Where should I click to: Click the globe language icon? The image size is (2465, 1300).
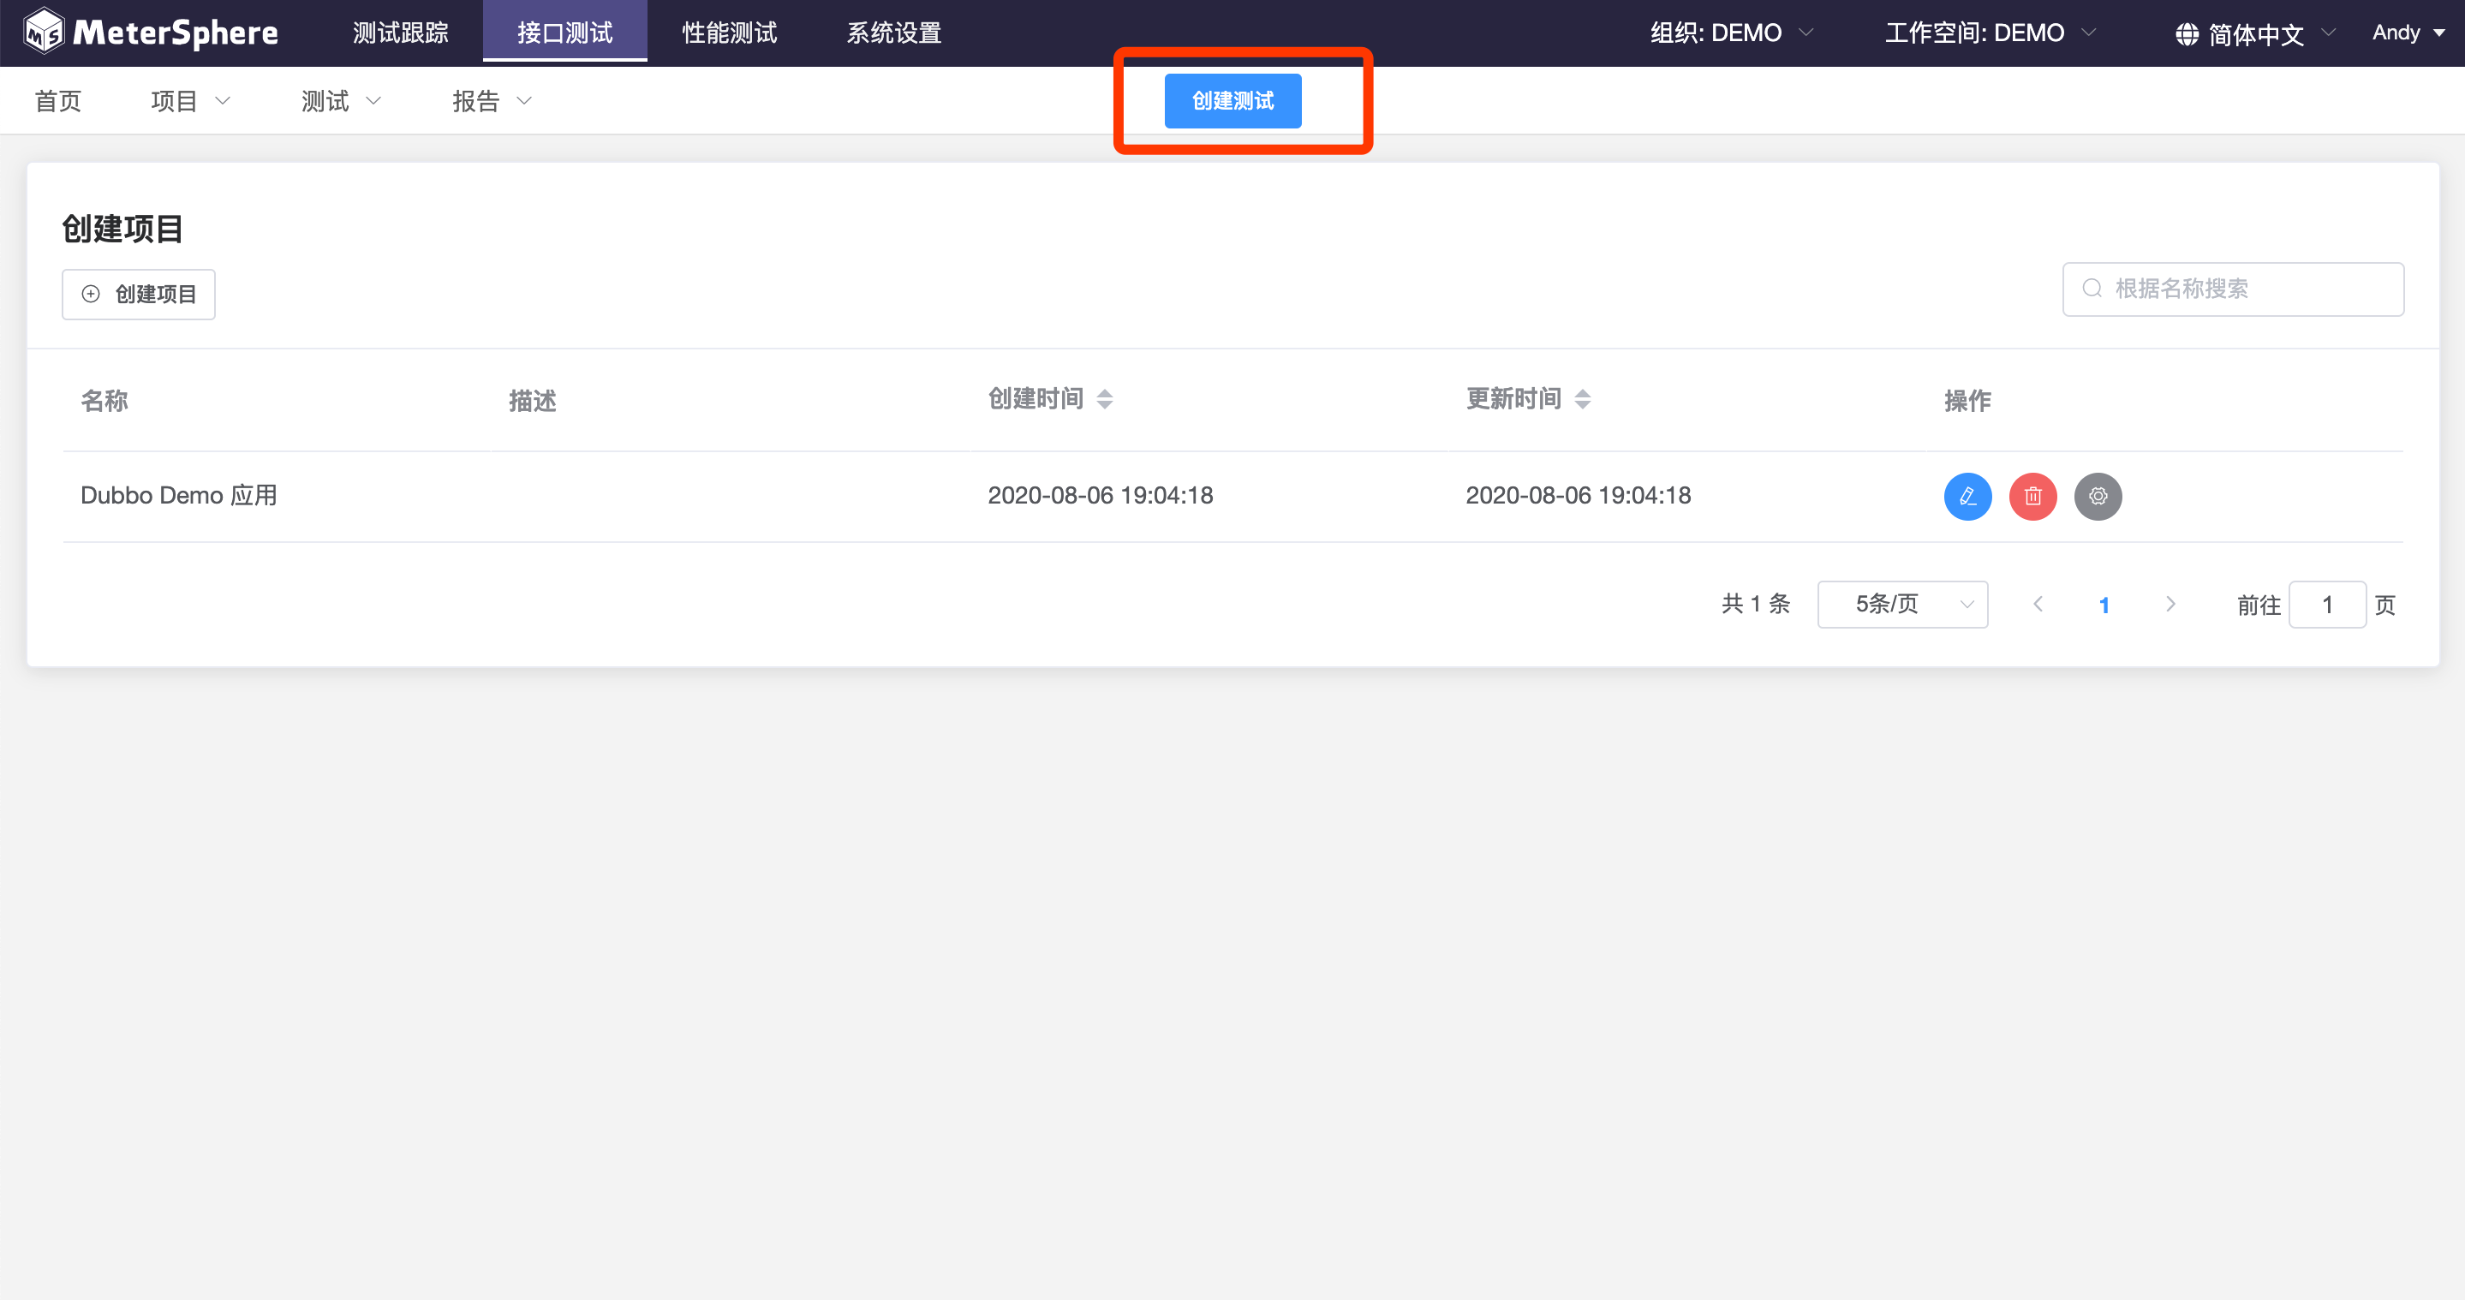2187,34
